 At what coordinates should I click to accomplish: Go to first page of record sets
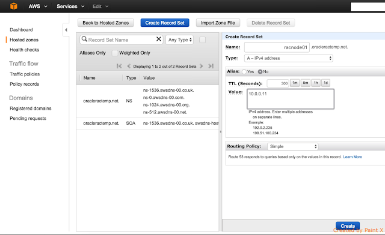tap(119, 66)
